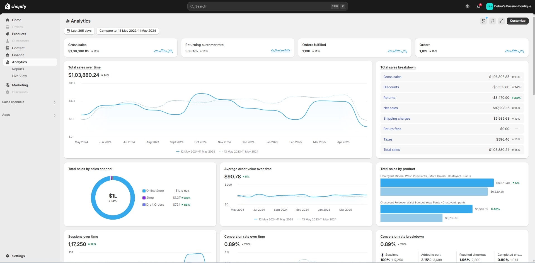
Task: Click the Home icon in sidebar
Action: (8, 20)
